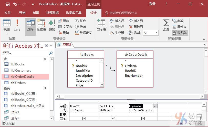This screenshot has width=208, height=127.
Task: Click the 运行 (Run) query icon
Action: [17, 26]
